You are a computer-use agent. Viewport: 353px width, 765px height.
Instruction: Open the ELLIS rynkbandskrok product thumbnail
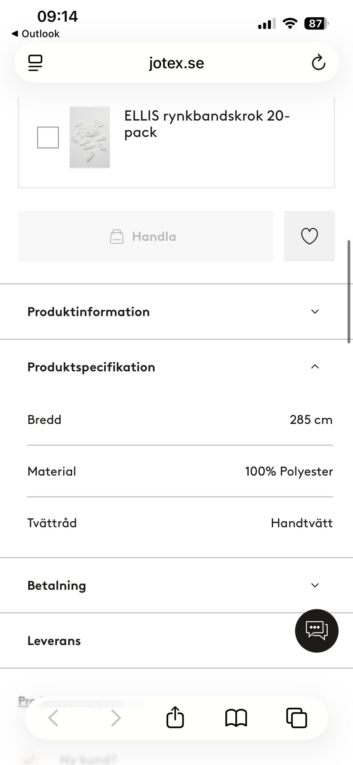[90, 137]
